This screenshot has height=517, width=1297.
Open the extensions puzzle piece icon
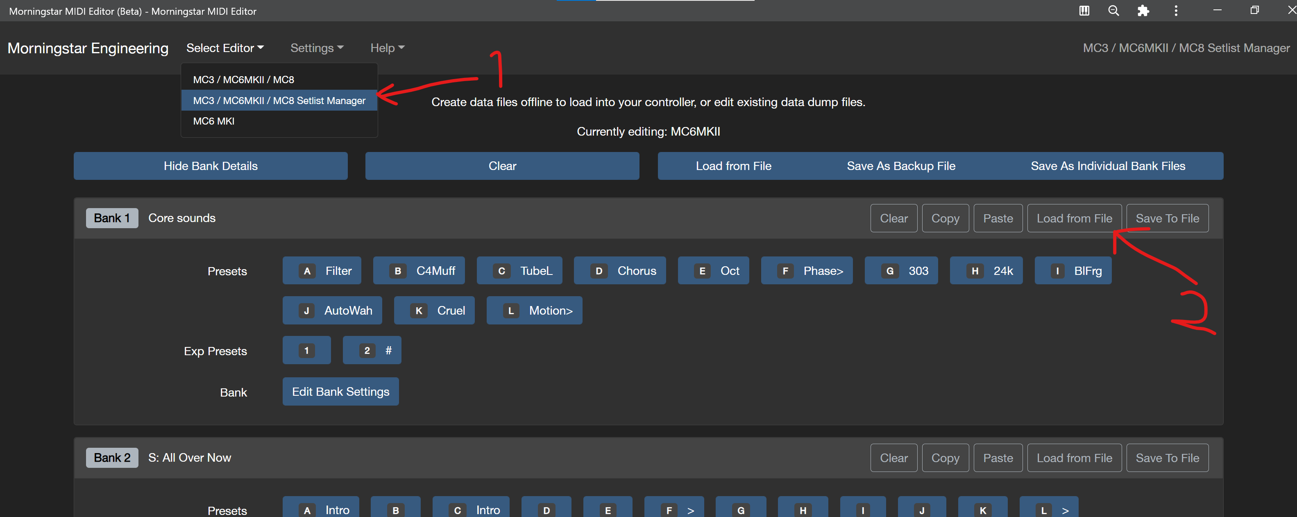(1143, 11)
